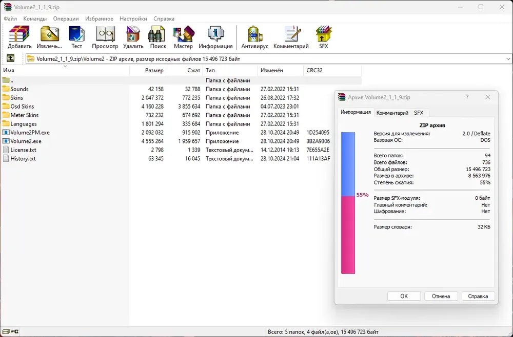This screenshot has width=513, height=337.
Task: Sort by the Имя column header
Action: point(65,70)
